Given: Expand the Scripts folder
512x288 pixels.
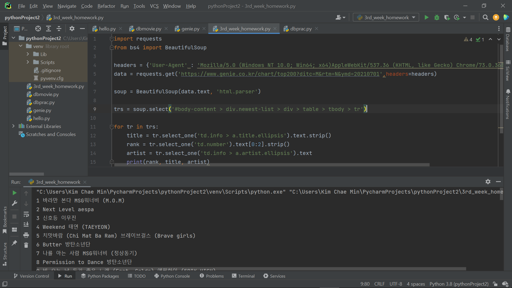Looking at the screenshot, I should [28, 62].
